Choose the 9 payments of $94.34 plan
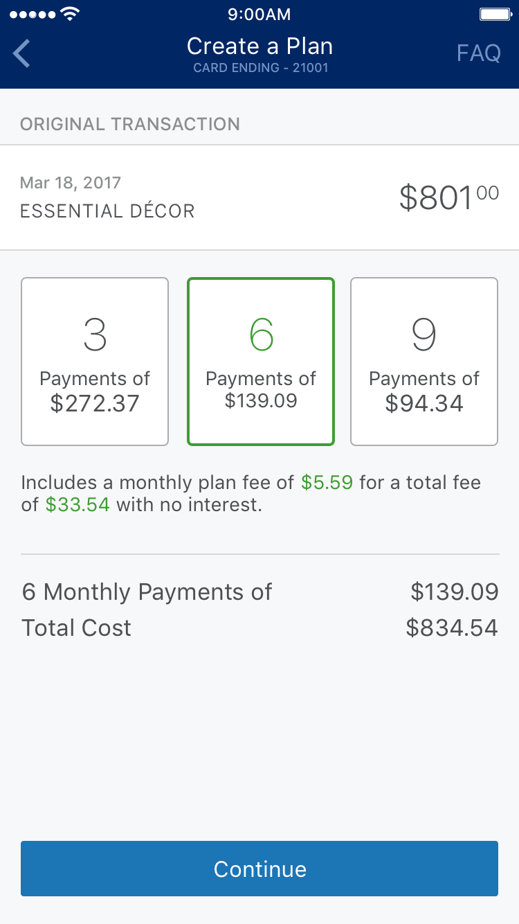Image resolution: width=519 pixels, height=924 pixels. (x=424, y=362)
